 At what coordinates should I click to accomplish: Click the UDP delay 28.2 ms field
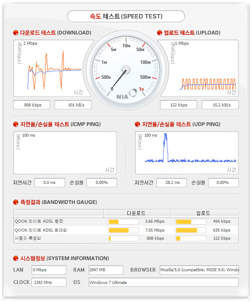point(172,183)
